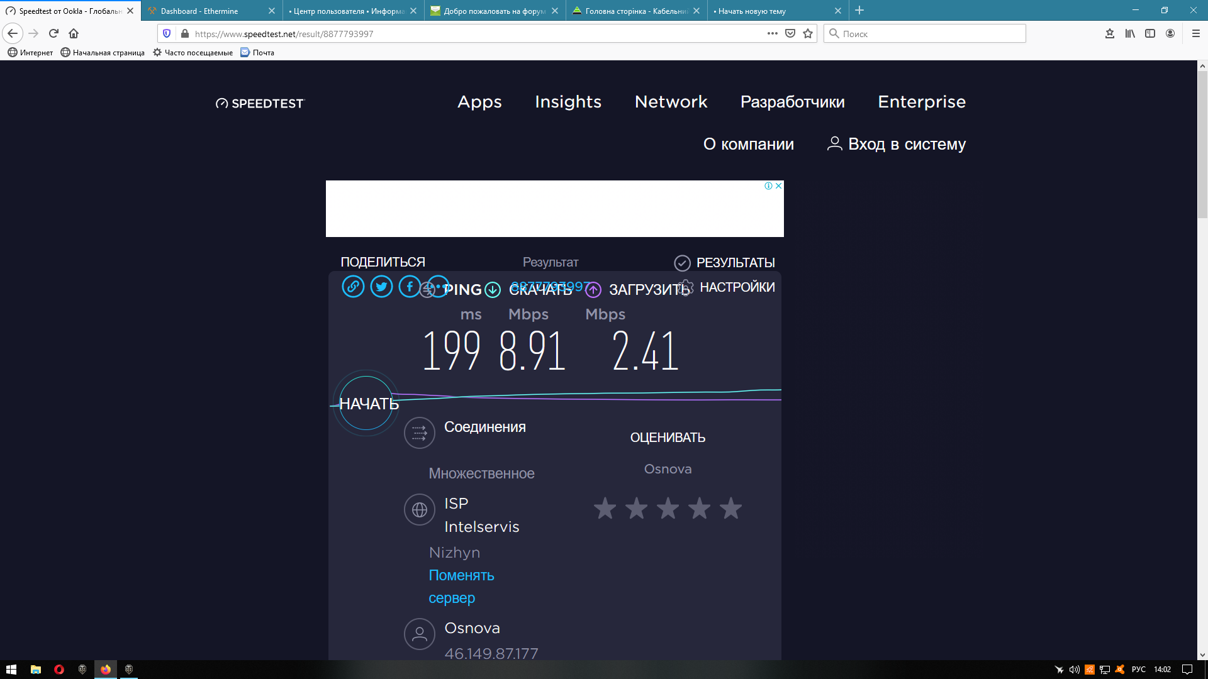Open page actions three-dot menu

[x=773, y=33]
